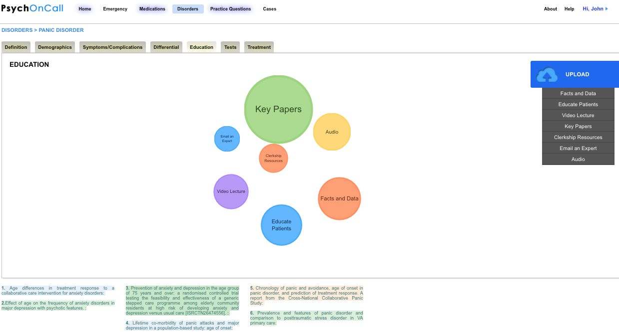Click the DISORDERS breadcrumb link
This screenshot has width=619, height=332.
[17, 30]
